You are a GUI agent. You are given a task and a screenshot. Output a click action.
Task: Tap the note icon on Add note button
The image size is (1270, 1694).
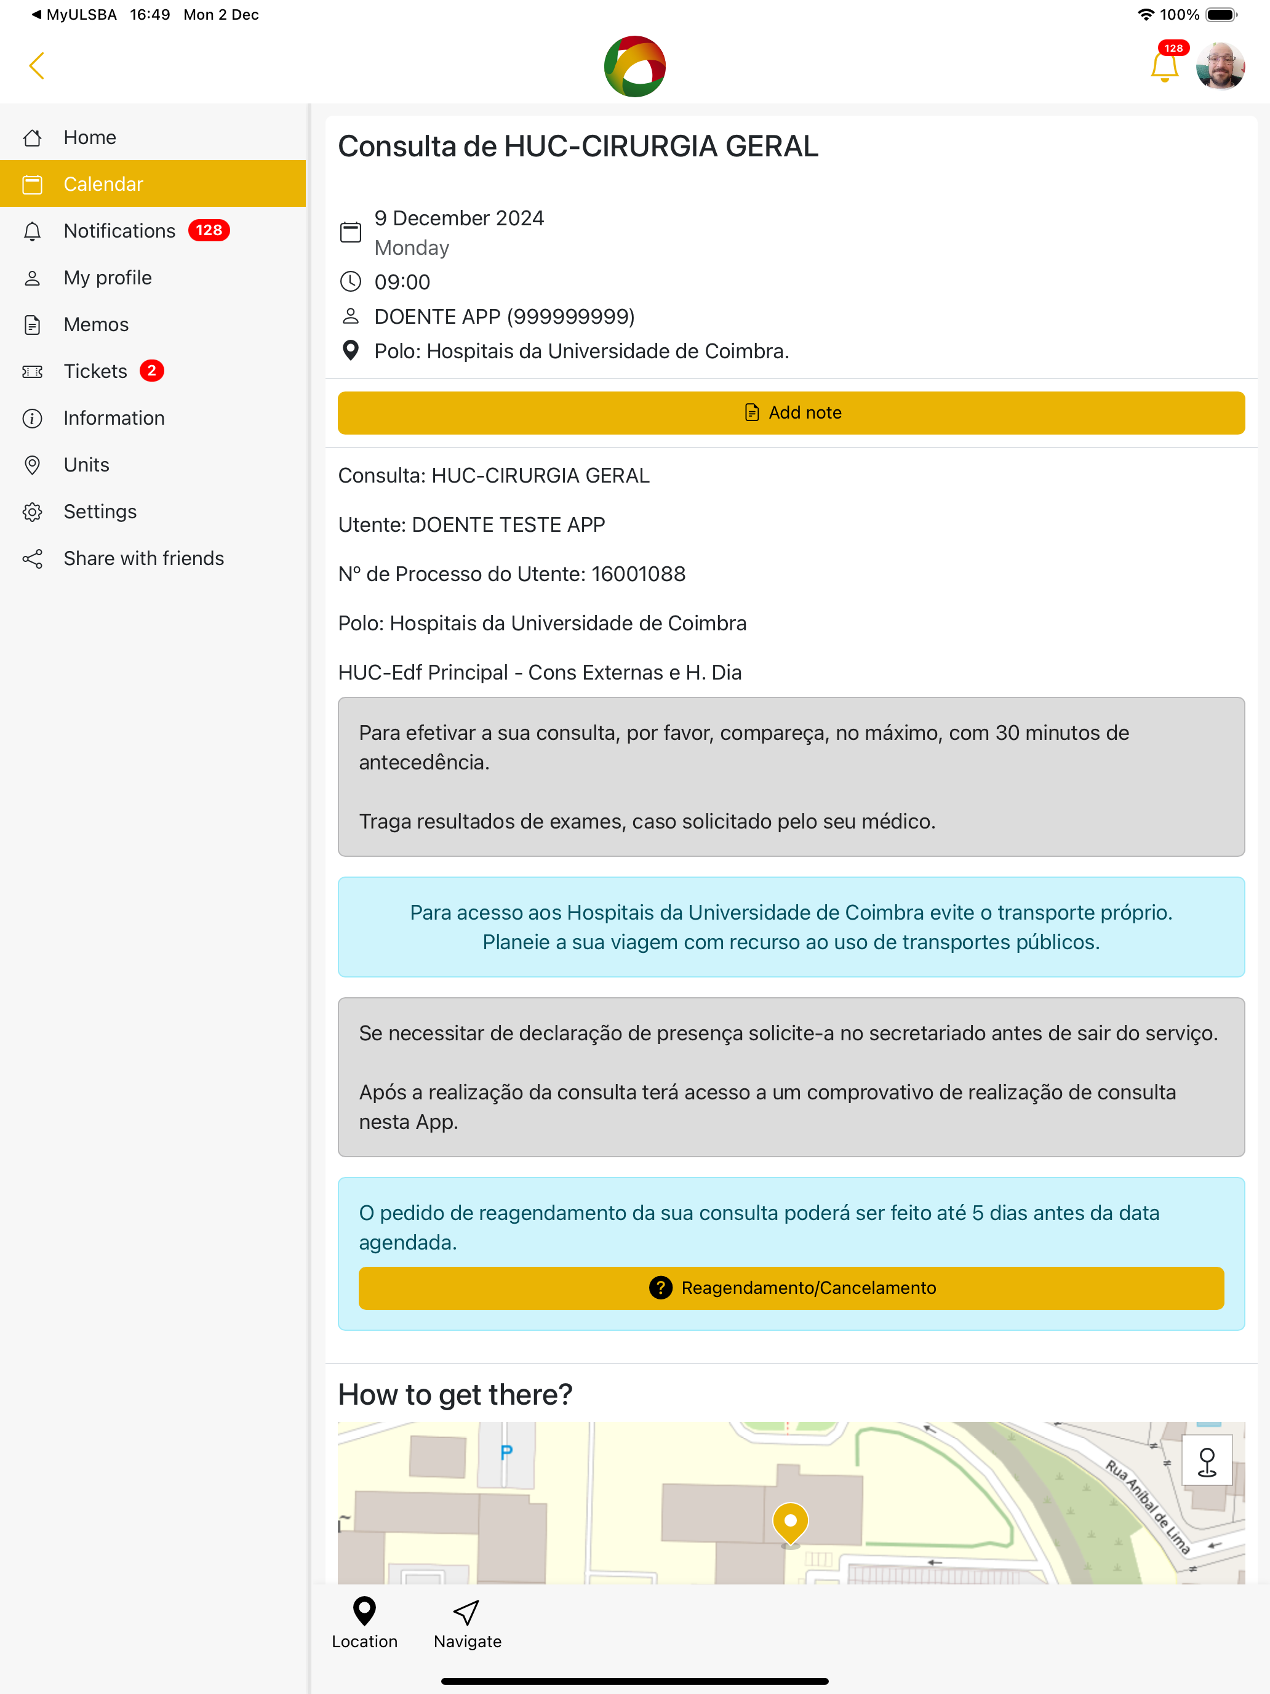coord(753,413)
